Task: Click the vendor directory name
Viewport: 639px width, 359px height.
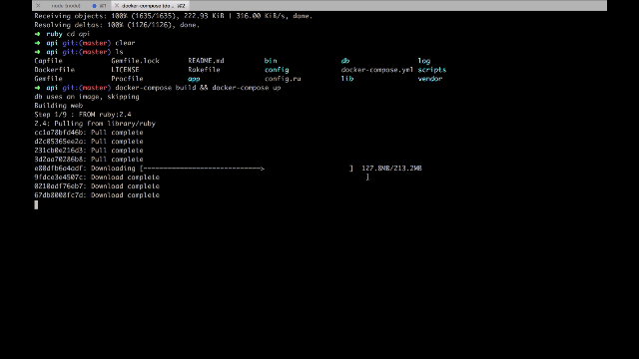Action: (x=430, y=79)
